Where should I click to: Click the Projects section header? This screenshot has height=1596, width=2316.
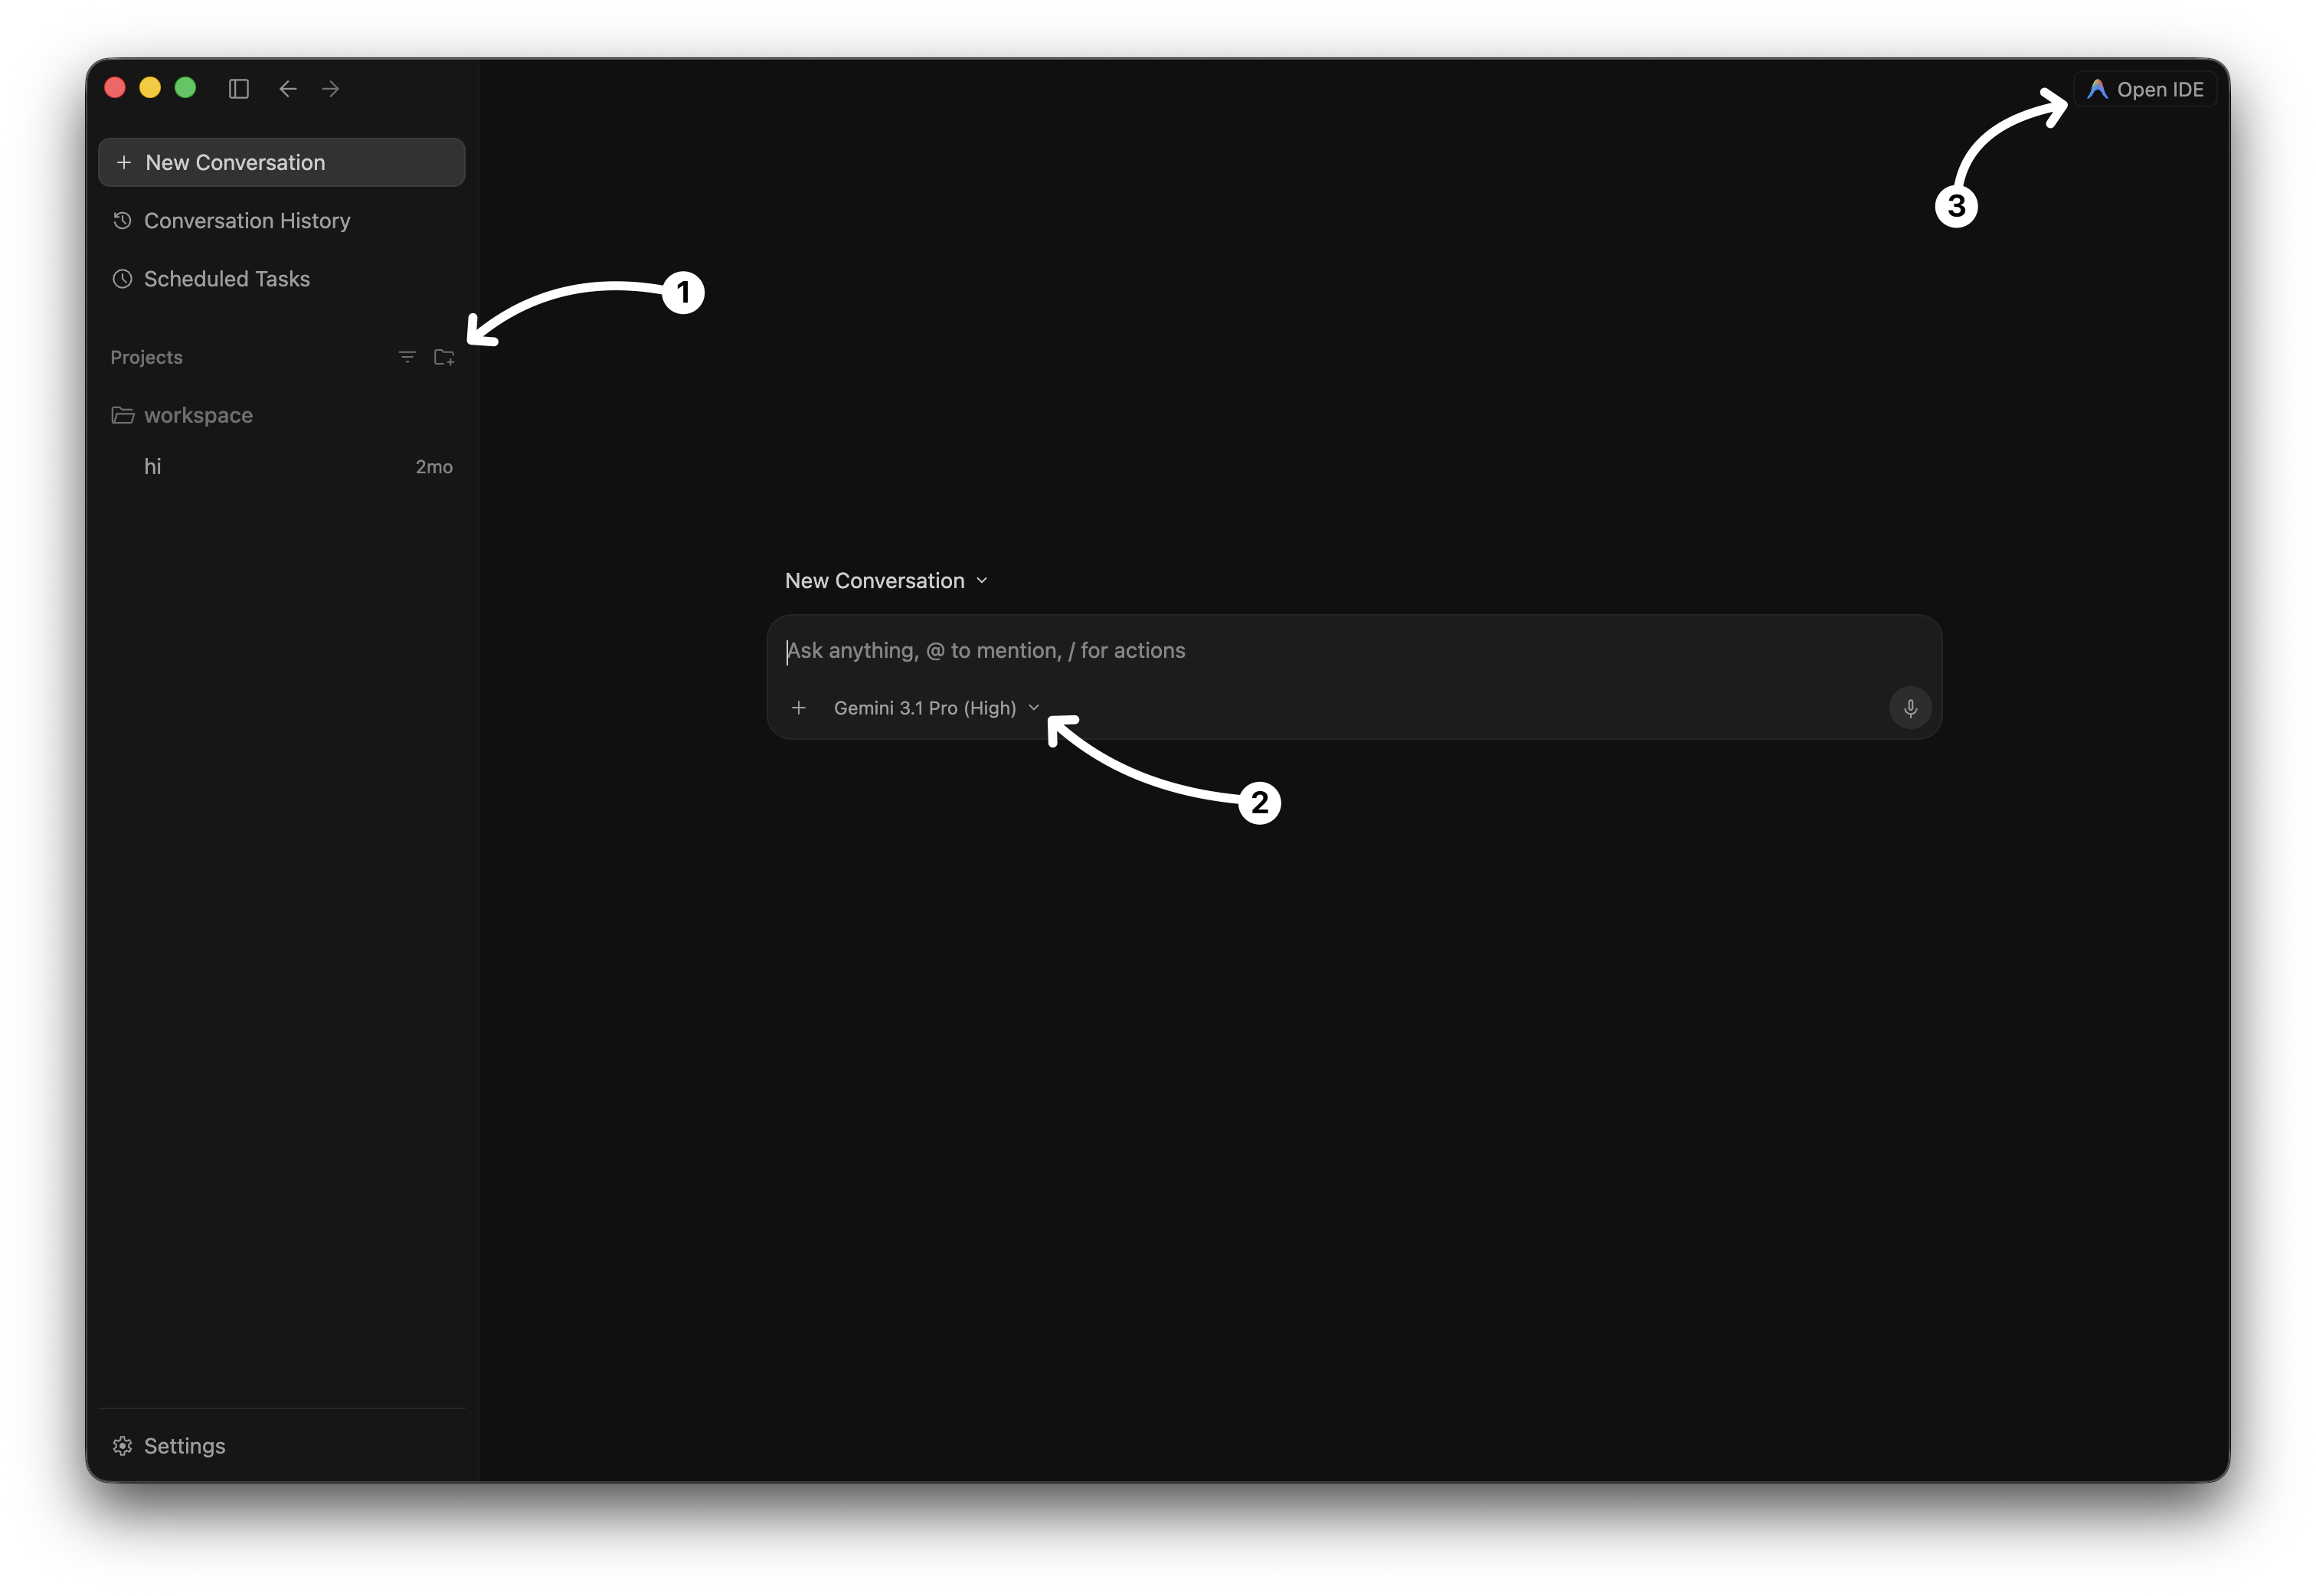click(x=146, y=357)
